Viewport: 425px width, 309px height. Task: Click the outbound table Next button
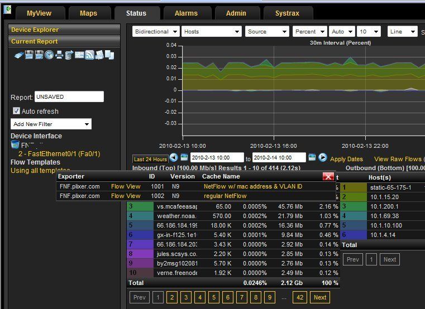(390, 259)
